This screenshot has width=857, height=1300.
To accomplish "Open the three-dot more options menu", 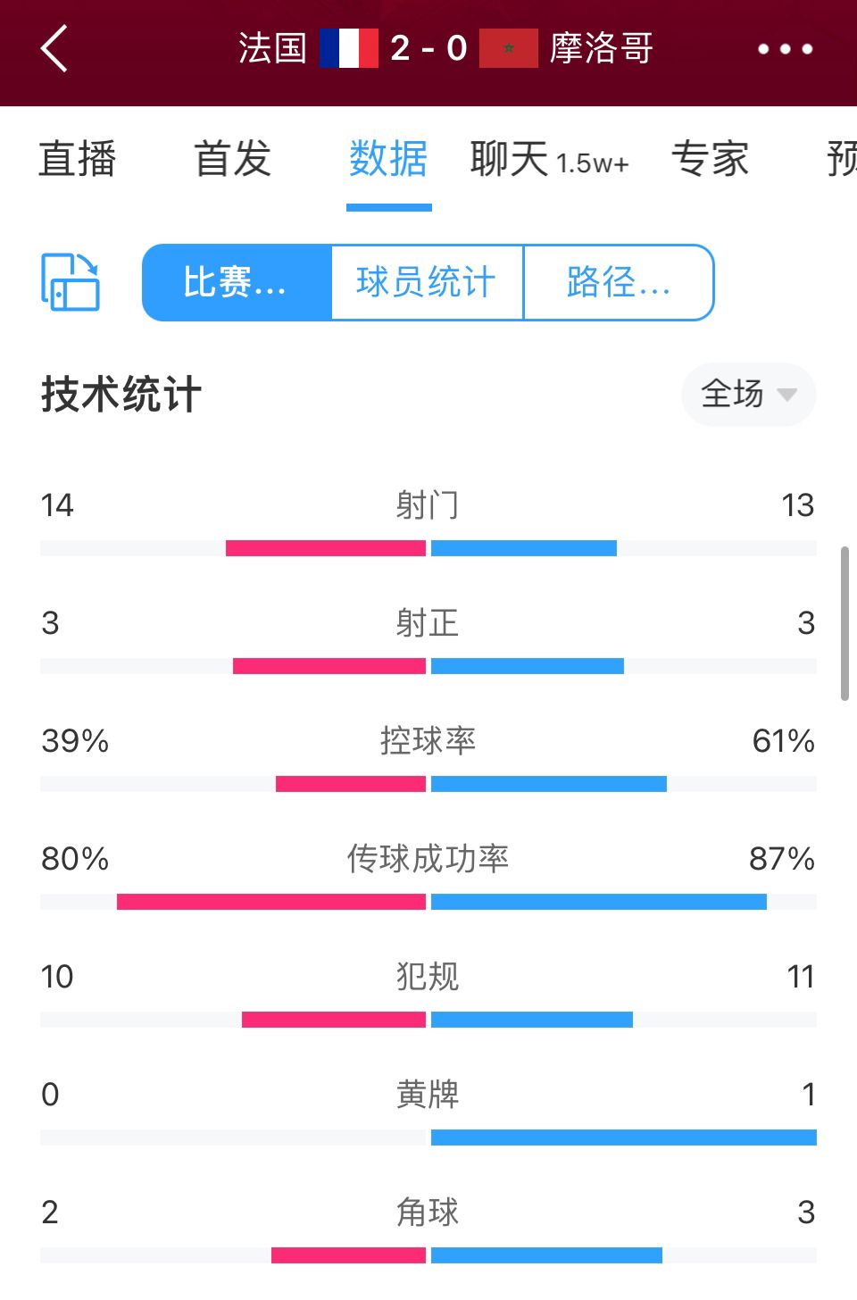I will tap(786, 49).
